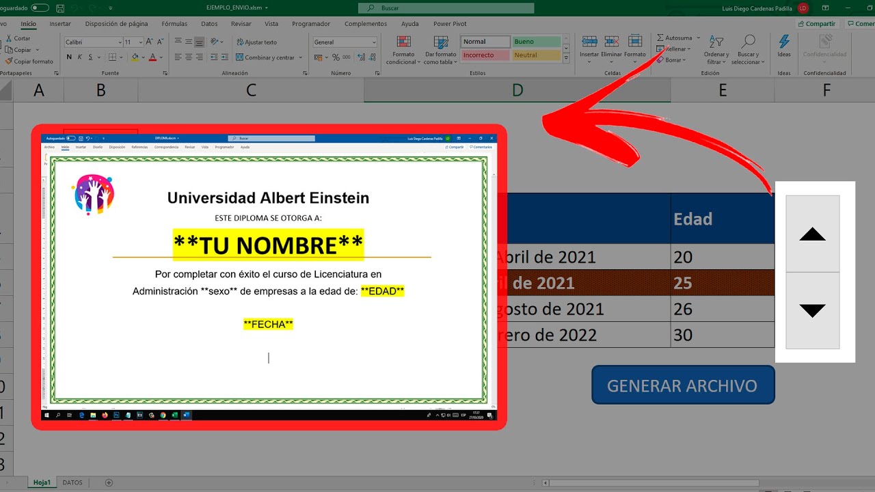The height and width of the screenshot is (492, 875).
Task: Switch to the DATOS sheet tab
Action: click(x=72, y=482)
